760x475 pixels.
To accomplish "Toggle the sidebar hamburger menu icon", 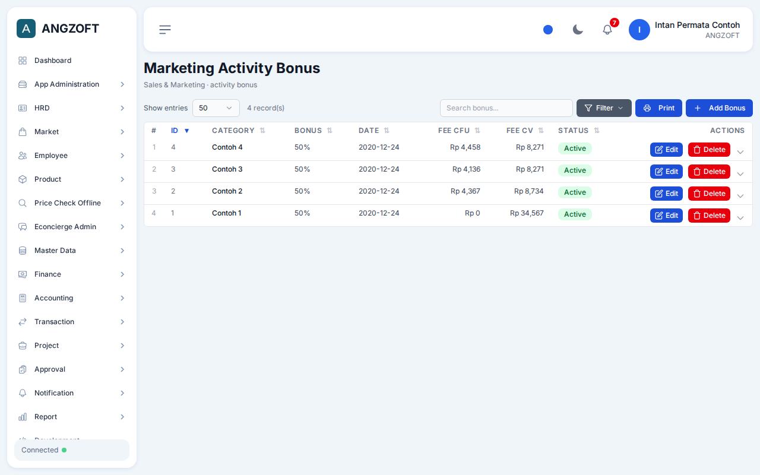I will (165, 30).
